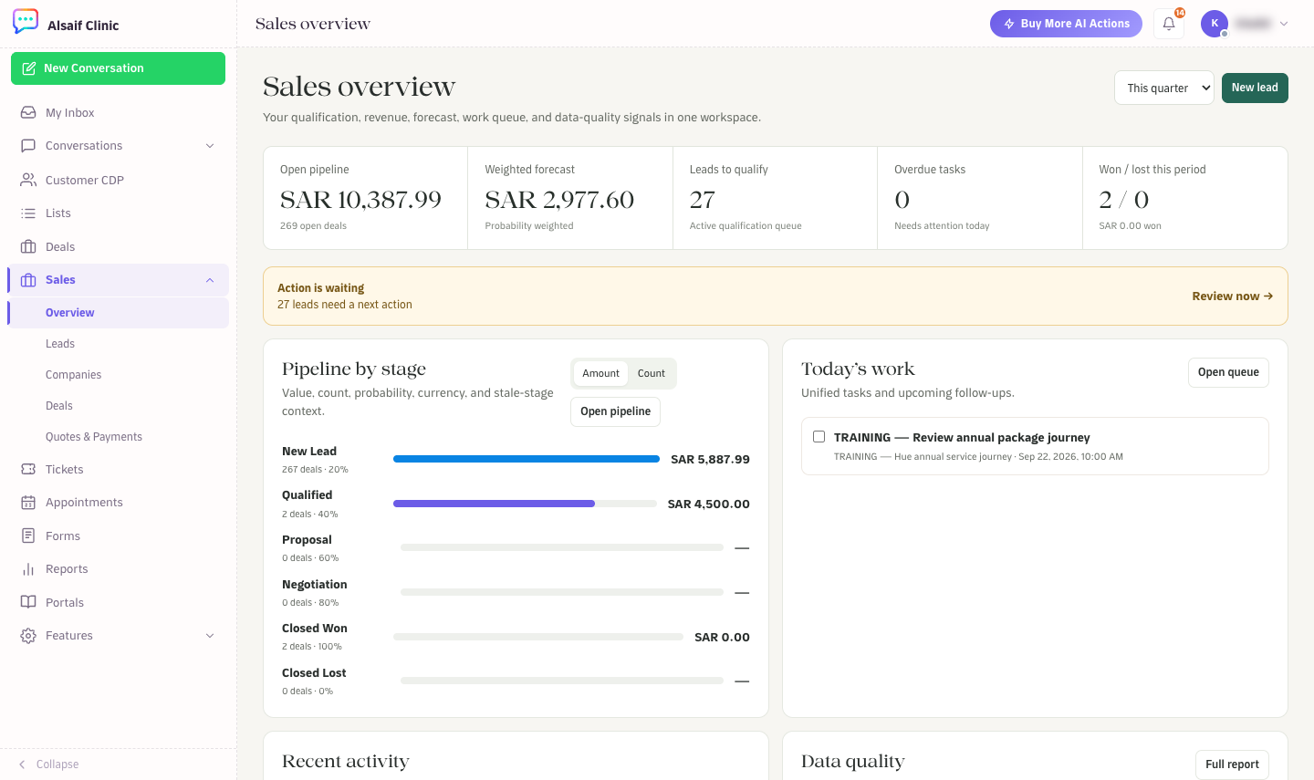Click the Collapse sidebar arrow icon
Image resolution: width=1314 pixels, height=780 pixels.
coord(22,764)
